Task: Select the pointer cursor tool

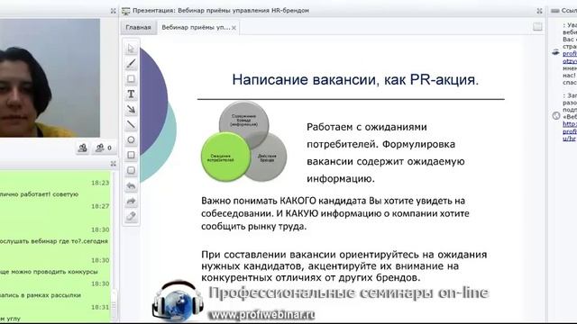Action: (131, 49)
